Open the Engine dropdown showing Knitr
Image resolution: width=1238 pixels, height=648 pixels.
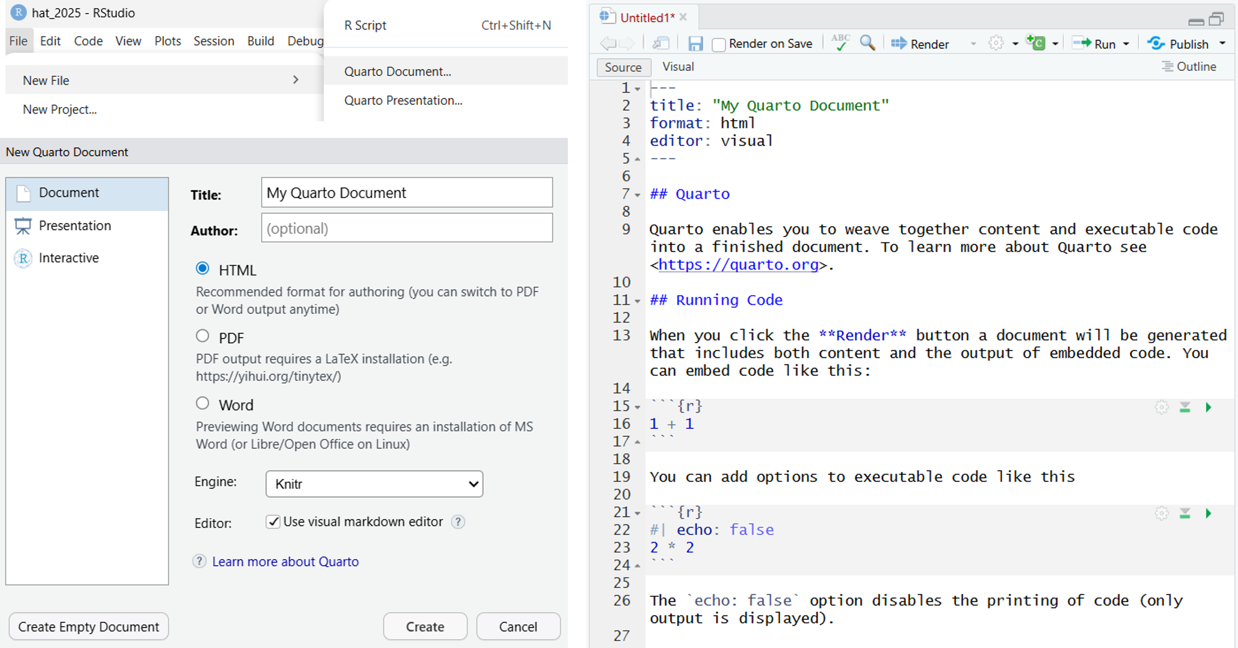coord(374,484)
